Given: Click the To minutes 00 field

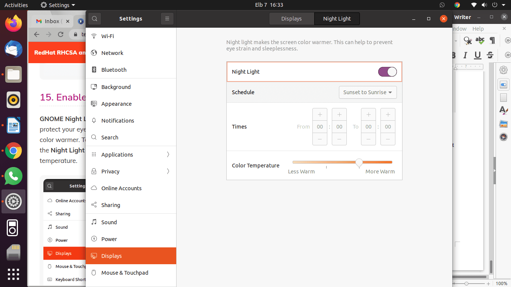Looking at the screenshot, I should pos(388,127).
